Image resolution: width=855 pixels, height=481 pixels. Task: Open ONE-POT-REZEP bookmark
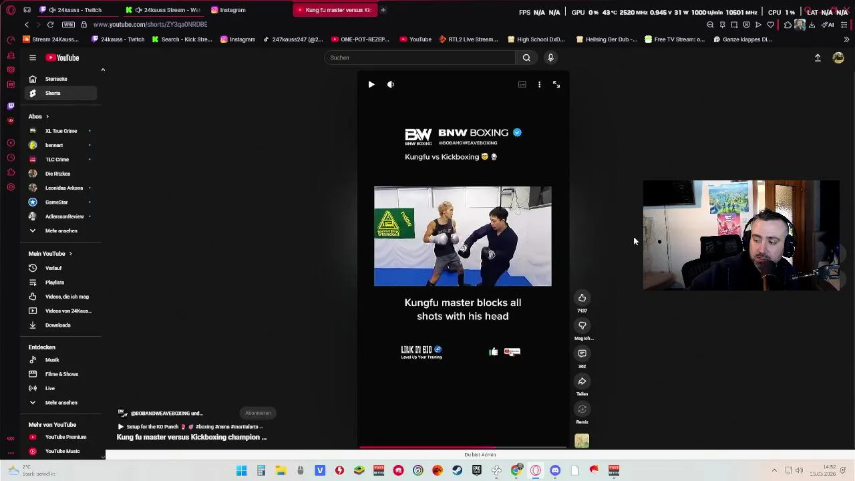pos(360,39)
